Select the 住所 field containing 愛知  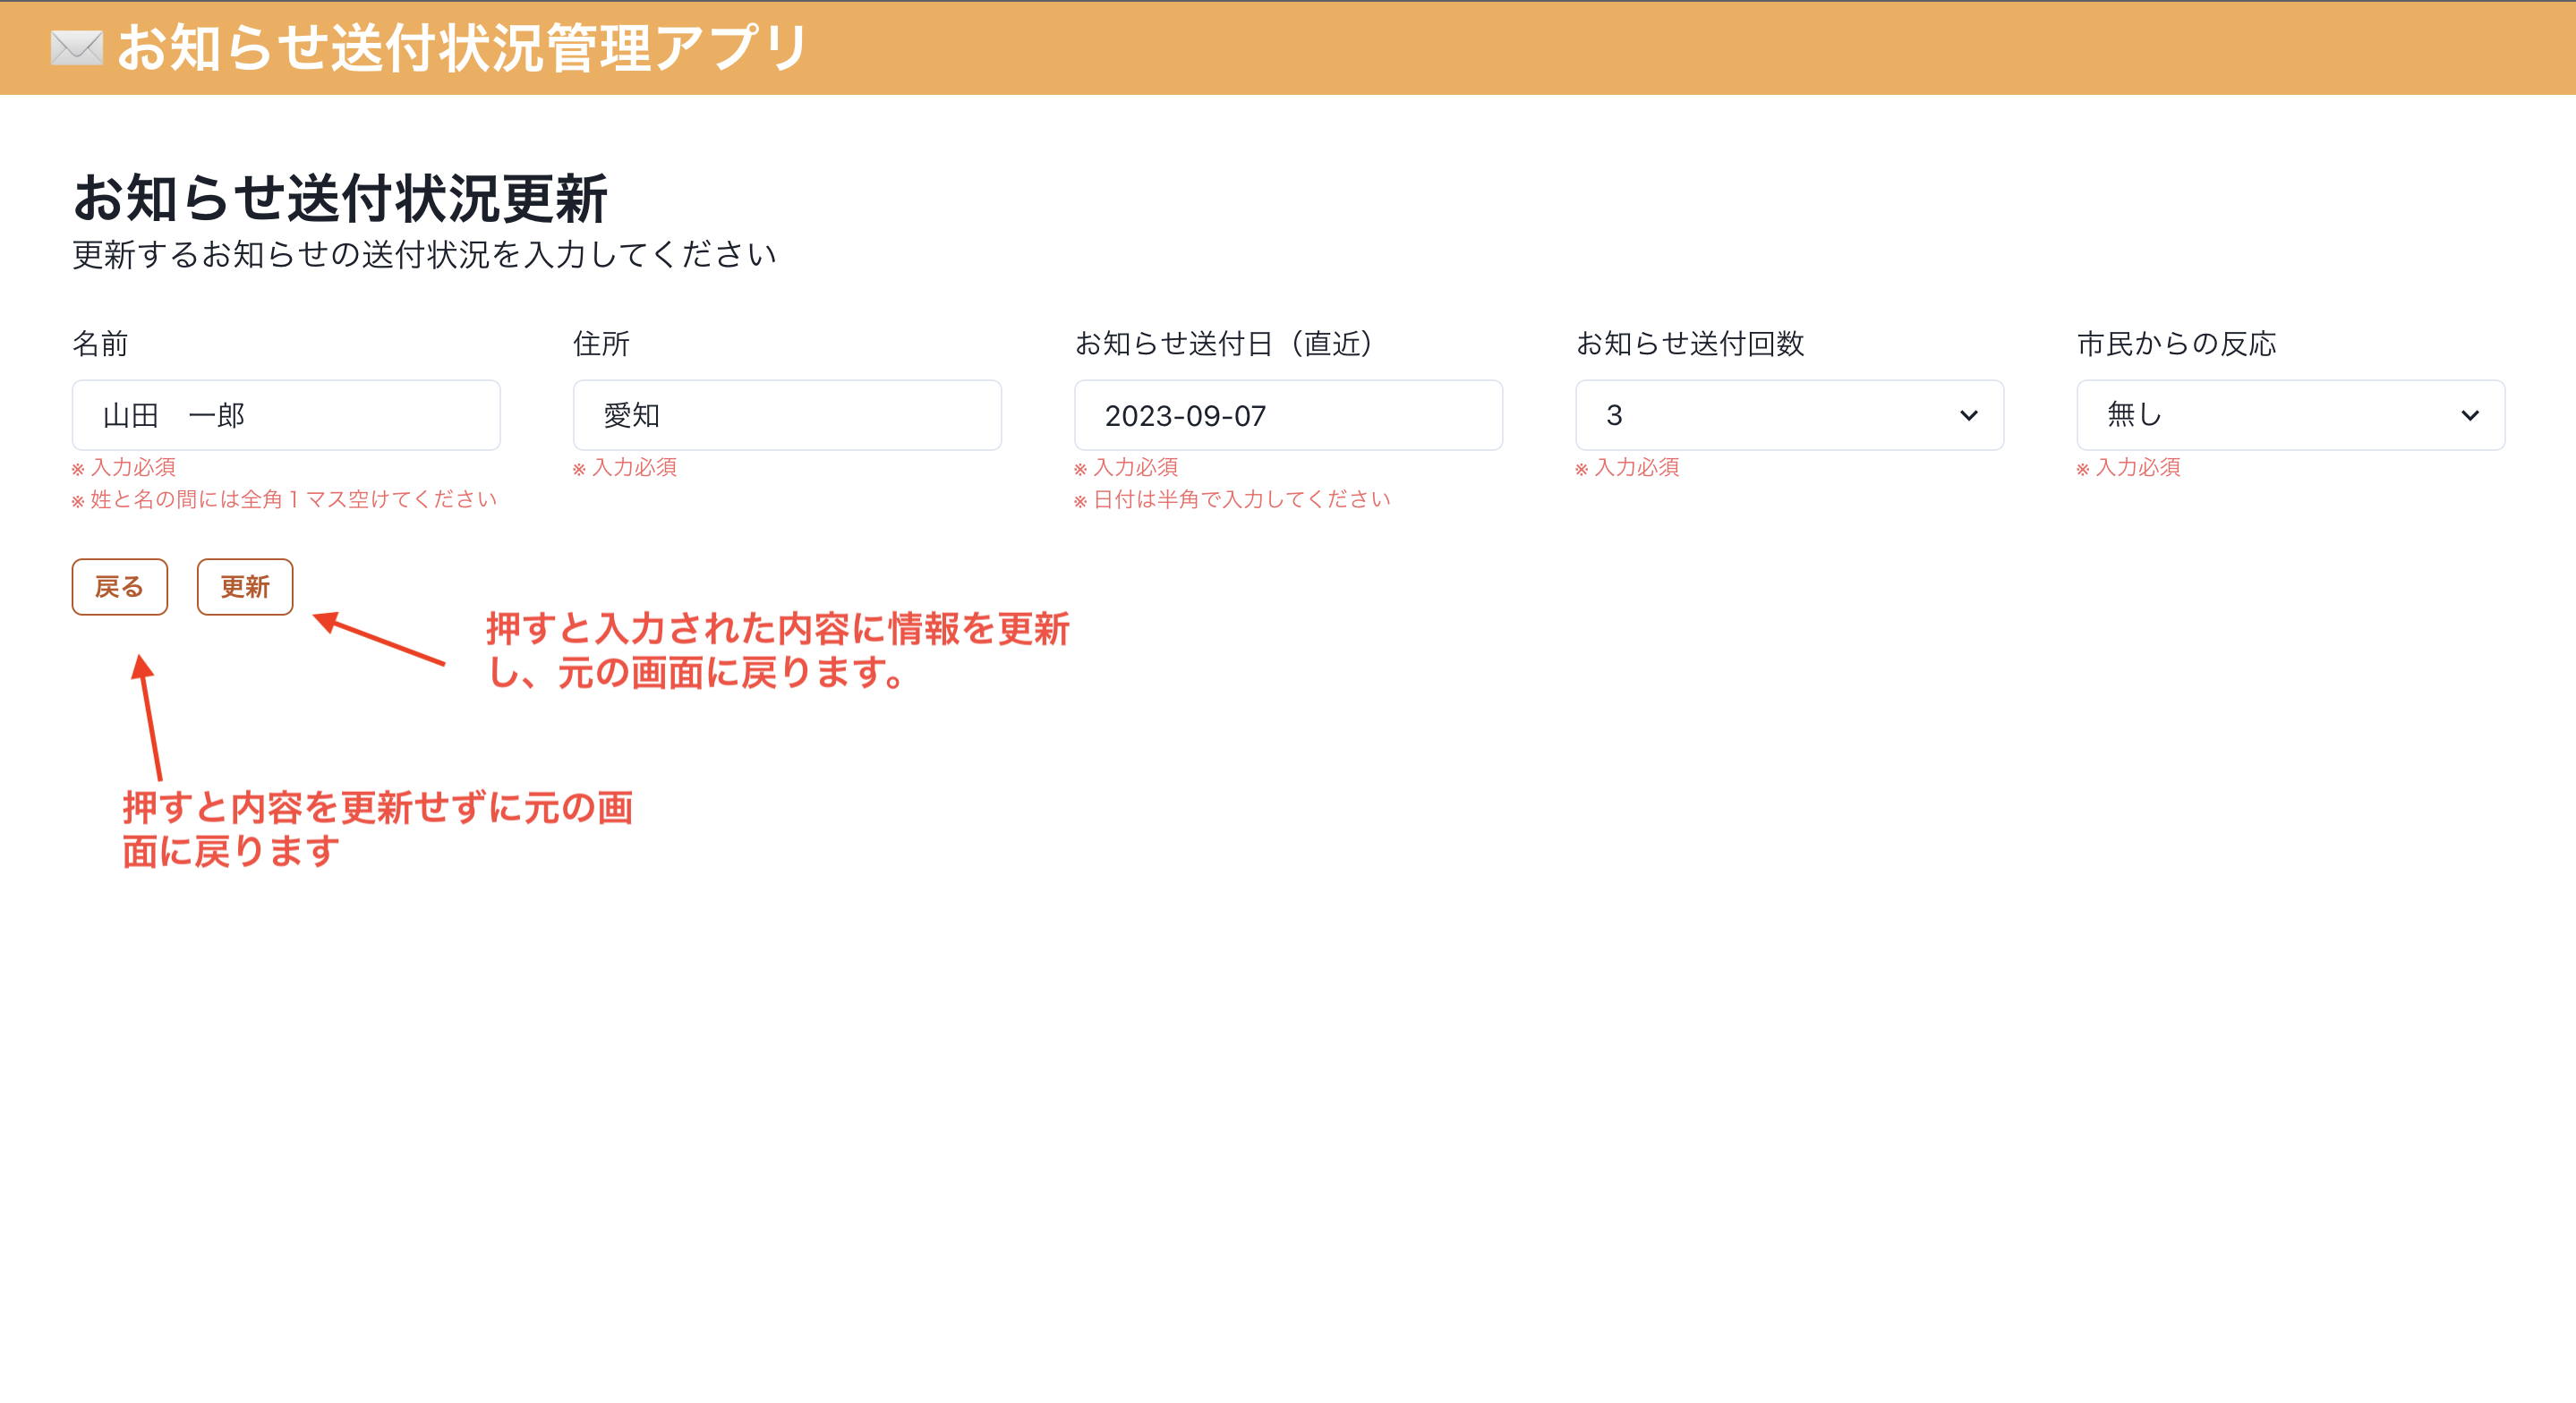(787, 414)
